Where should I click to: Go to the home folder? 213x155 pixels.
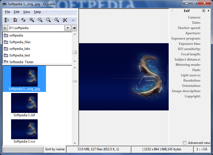point(15,20)
